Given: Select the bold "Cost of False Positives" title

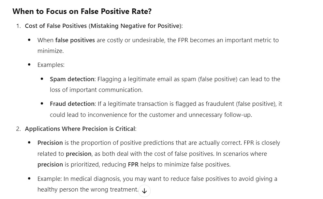Looking at the screenshot, I should [56, 26].
